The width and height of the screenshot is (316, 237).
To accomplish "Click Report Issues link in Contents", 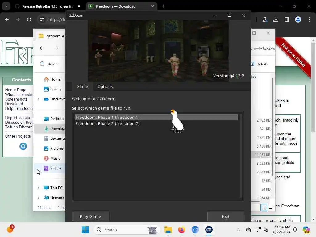I will [x=17, y=118].
